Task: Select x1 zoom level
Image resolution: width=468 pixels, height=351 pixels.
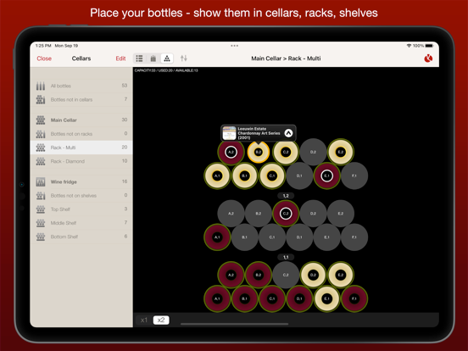Action: (x=144, y=320)
